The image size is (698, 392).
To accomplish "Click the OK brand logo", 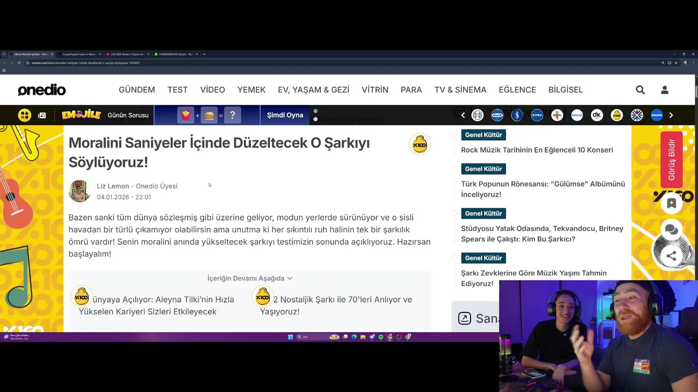I will pos(597,115).
